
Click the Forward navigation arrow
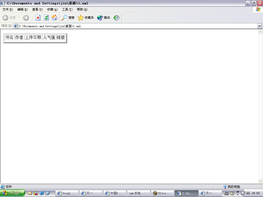tap(26, 18)
